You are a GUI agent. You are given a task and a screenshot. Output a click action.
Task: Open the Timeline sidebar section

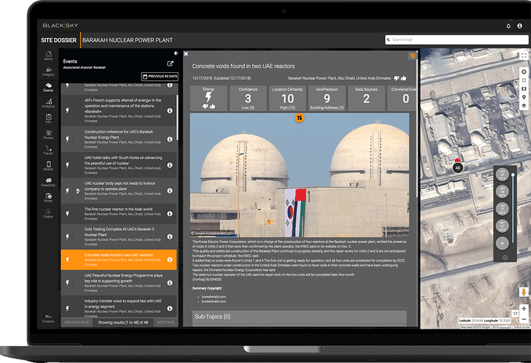[x=48, y=319]
